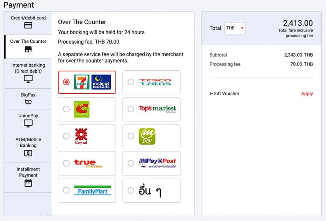The image size is (326, 221).
Task: Click the true money logo
Action: [88, 163]
